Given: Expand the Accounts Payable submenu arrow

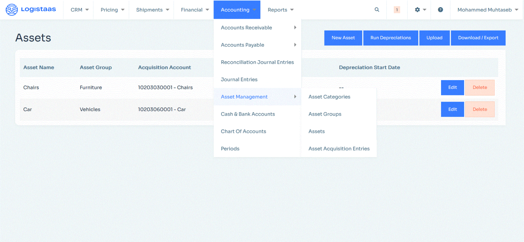Looking at the screenshot, I should (295, 45).
